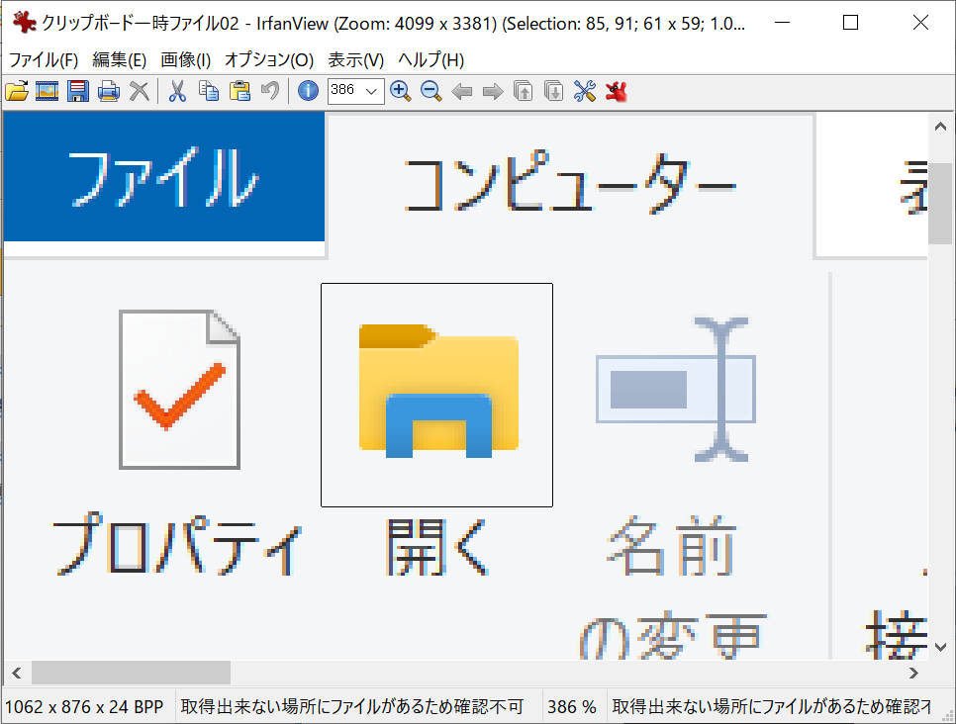
Task: Go to the previous image with the back arrow
Action: pos(461,90)
